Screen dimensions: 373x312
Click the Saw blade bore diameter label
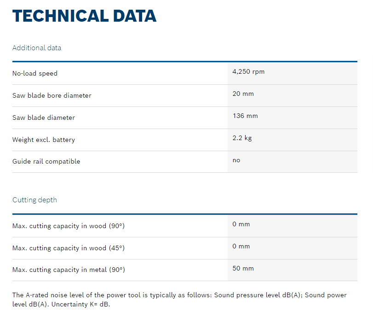click(x=52, y=95)
